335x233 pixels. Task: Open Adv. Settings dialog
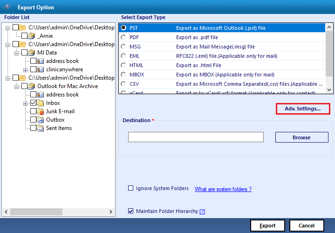[x=303, y=109]
